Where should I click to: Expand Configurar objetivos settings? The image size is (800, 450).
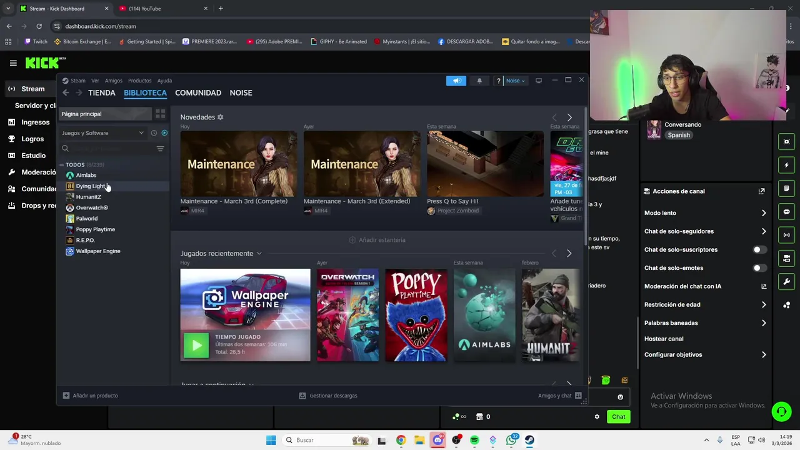click(x=763, y=354)
